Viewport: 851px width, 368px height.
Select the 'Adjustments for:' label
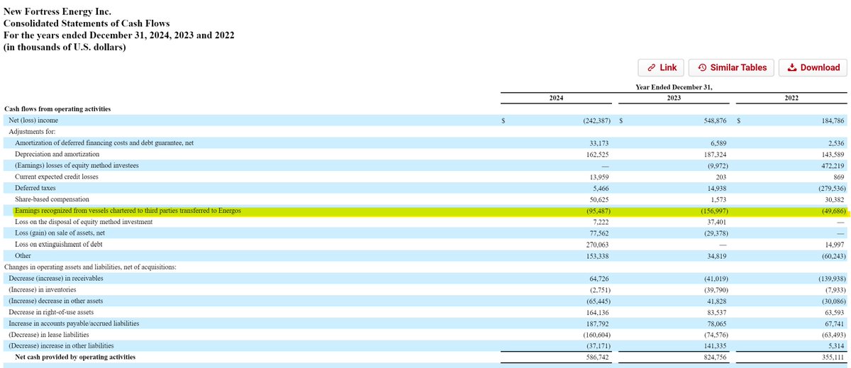(x=32, y=132)
